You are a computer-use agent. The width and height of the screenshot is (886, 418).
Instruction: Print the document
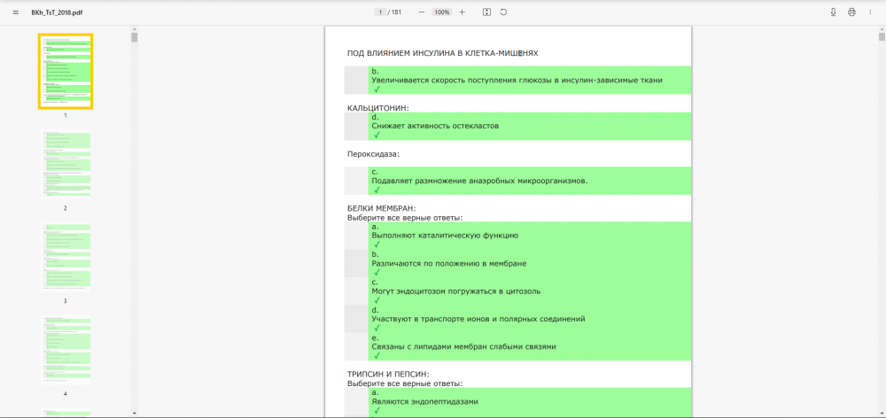[x=851, y=12]
